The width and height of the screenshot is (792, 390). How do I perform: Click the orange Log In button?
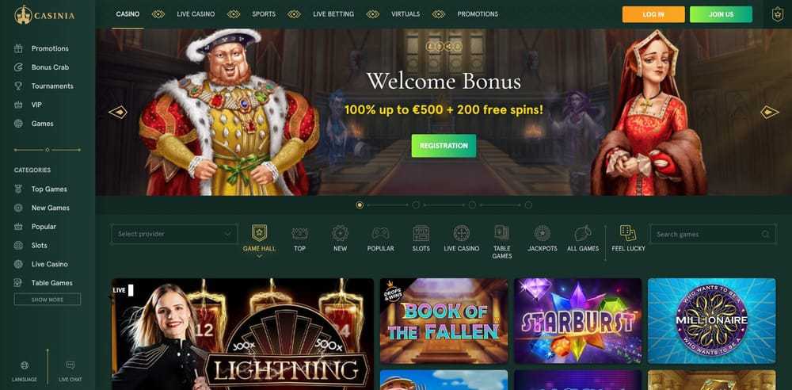point(653,15)
